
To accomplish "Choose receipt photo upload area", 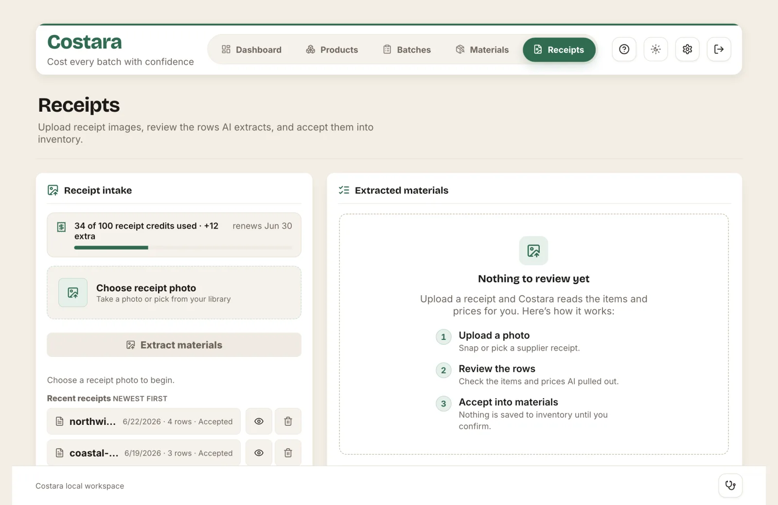I will point(174,292).
